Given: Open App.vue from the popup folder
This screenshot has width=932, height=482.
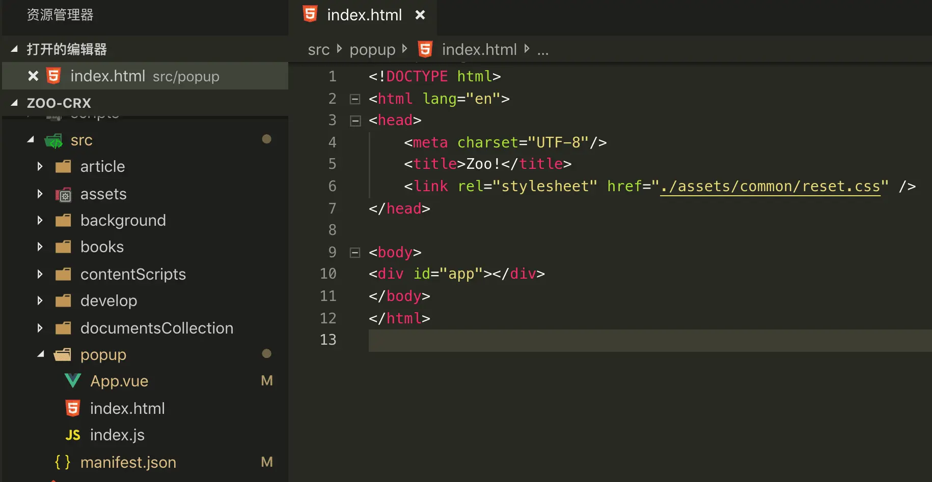Looking at the screenshot, I should pos(119,381).
